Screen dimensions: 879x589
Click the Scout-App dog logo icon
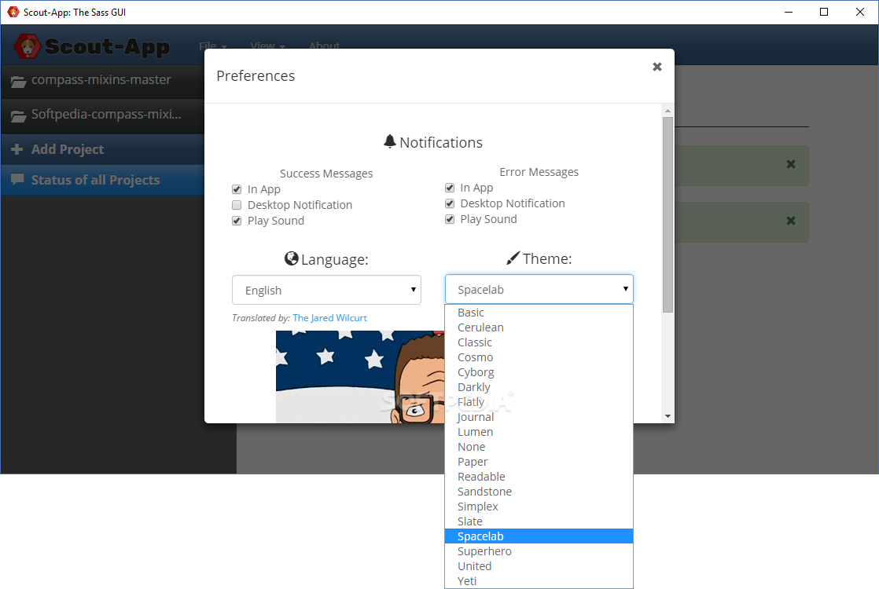(27, 46)
